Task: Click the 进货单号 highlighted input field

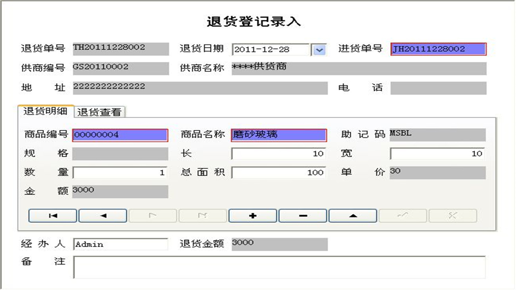Action: (x=439, y=49)
